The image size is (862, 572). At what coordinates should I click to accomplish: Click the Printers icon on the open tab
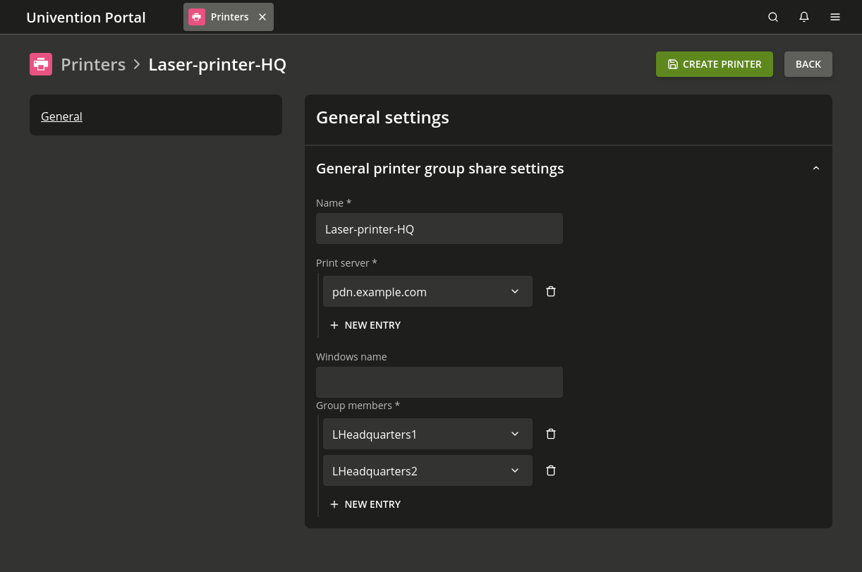tap(197, 16)
